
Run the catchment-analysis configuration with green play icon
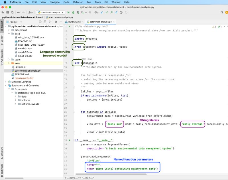click(x=69, y=13)
